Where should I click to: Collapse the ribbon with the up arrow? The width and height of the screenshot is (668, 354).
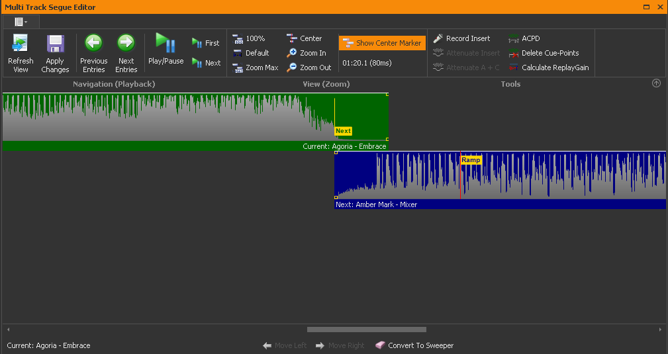click(656, 83)
